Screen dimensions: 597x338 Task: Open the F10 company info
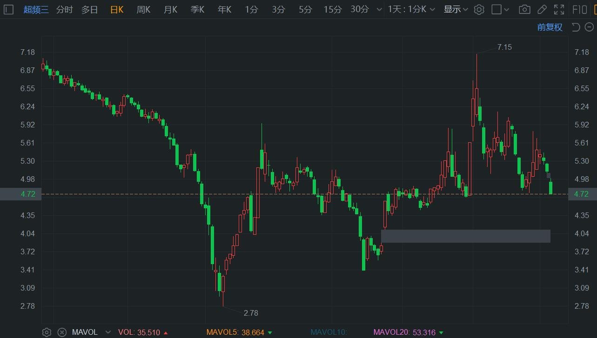[579, 9]
